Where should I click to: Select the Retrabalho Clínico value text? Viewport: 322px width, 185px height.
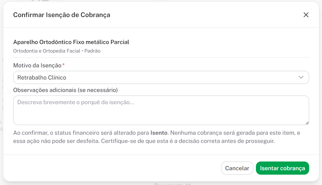coord(42,78)
